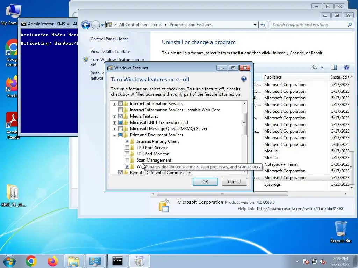Click the Windows Features help icon

(x=244, y=79)
